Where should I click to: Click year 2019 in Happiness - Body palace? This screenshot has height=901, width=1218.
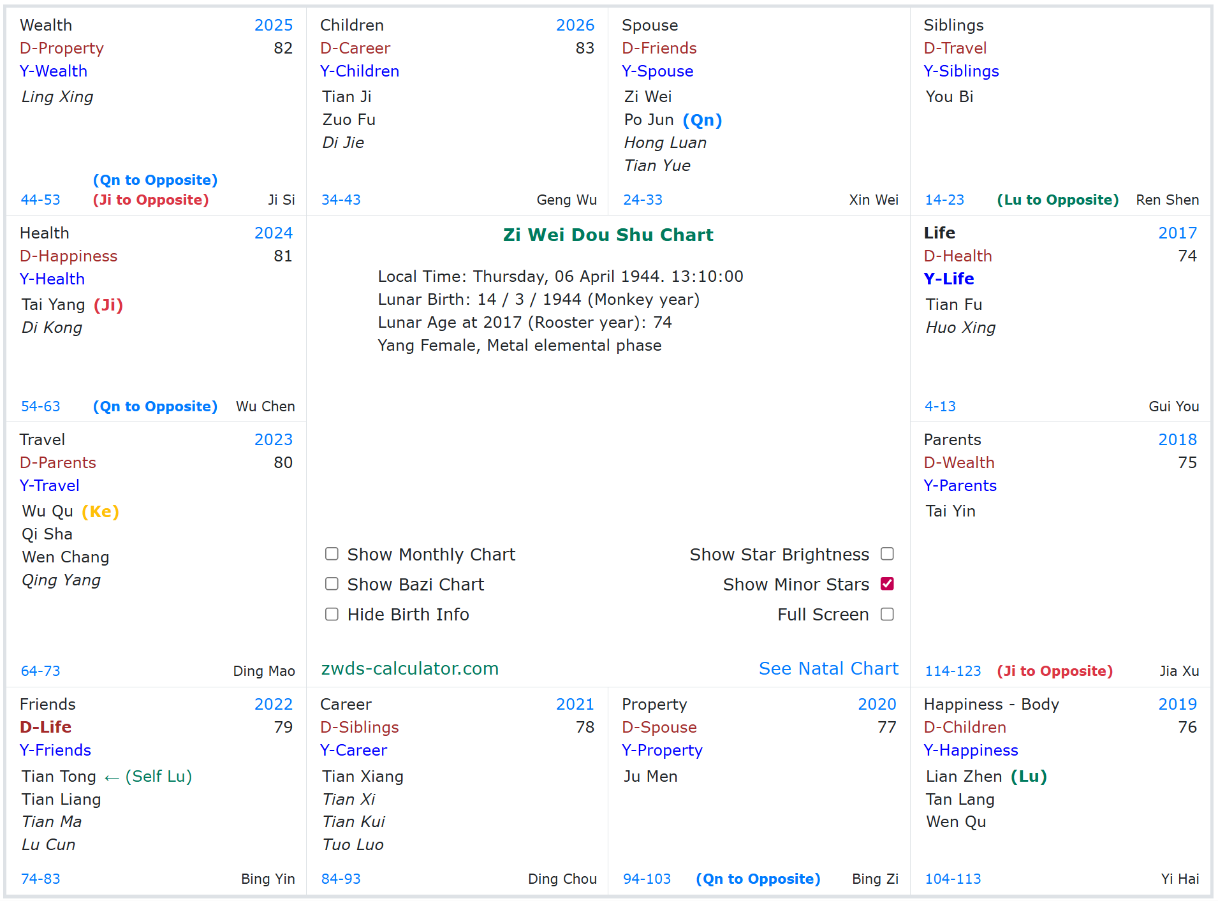tap(1178, 704)
